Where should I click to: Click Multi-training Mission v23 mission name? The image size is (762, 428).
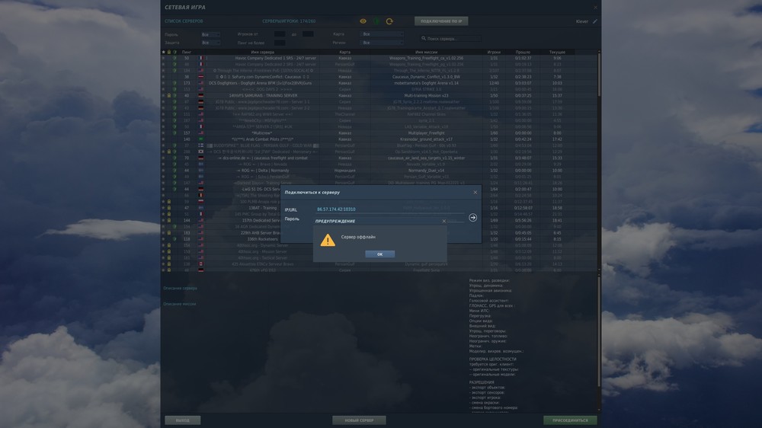point(426,96)
